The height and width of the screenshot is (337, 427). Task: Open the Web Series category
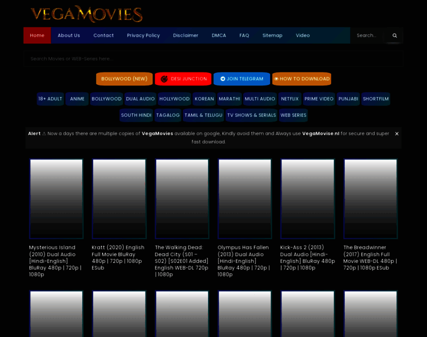293,115
